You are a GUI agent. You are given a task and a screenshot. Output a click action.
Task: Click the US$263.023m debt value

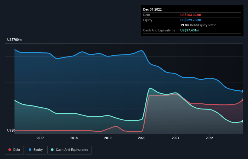191,15
